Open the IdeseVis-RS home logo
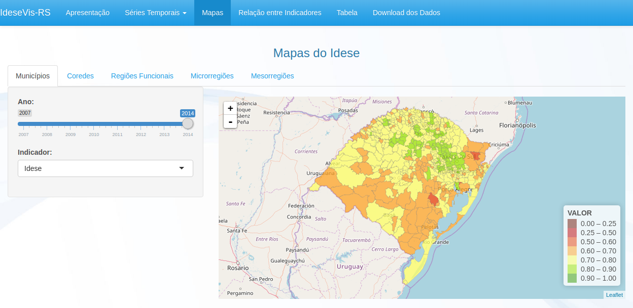The width and height of the screenshot is (633, 308). 25,12
